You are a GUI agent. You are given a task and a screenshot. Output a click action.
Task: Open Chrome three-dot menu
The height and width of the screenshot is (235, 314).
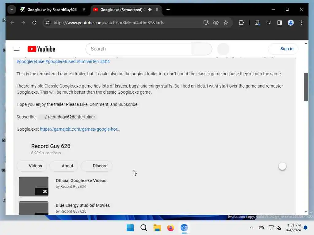click(302, 23)
